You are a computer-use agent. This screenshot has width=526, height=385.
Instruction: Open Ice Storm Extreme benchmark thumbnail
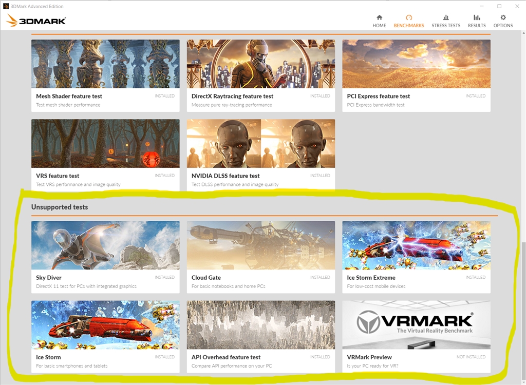click(416, 245)
